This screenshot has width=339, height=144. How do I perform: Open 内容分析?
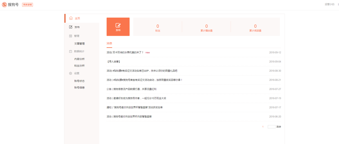[x=79, y=59]
